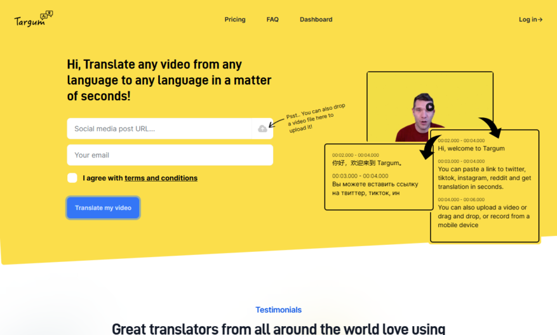The width and height of the screenshot is (557, 335).
Task: Open the terms and conditions link
Action: [161, 178]
